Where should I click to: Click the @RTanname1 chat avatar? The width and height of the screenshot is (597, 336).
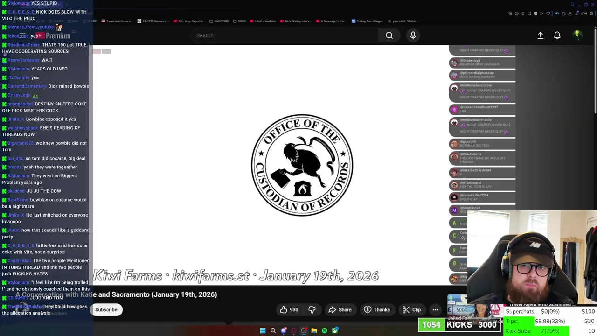[x=454, y=185]
